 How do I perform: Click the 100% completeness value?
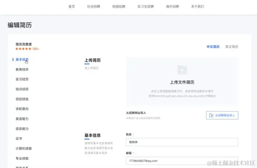coord(36,49)
